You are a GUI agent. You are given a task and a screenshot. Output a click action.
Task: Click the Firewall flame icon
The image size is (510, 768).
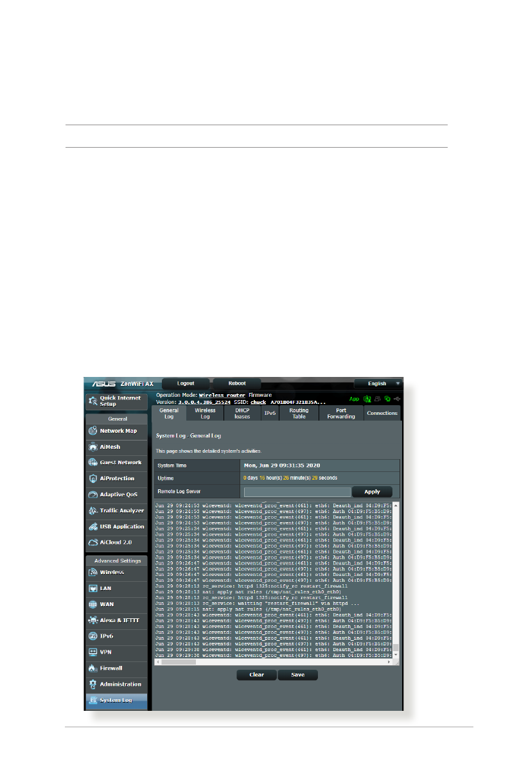click(92, 668)
